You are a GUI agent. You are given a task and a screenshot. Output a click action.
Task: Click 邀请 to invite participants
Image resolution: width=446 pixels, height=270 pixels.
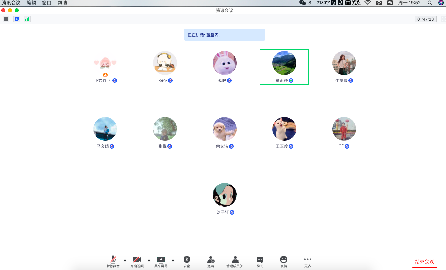coord(211,261)
